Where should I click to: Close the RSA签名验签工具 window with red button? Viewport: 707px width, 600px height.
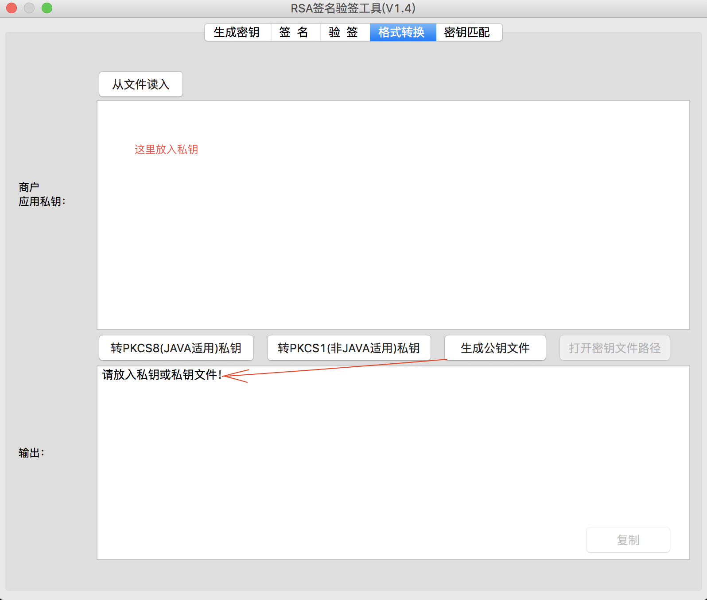click(x=12, y=8)
